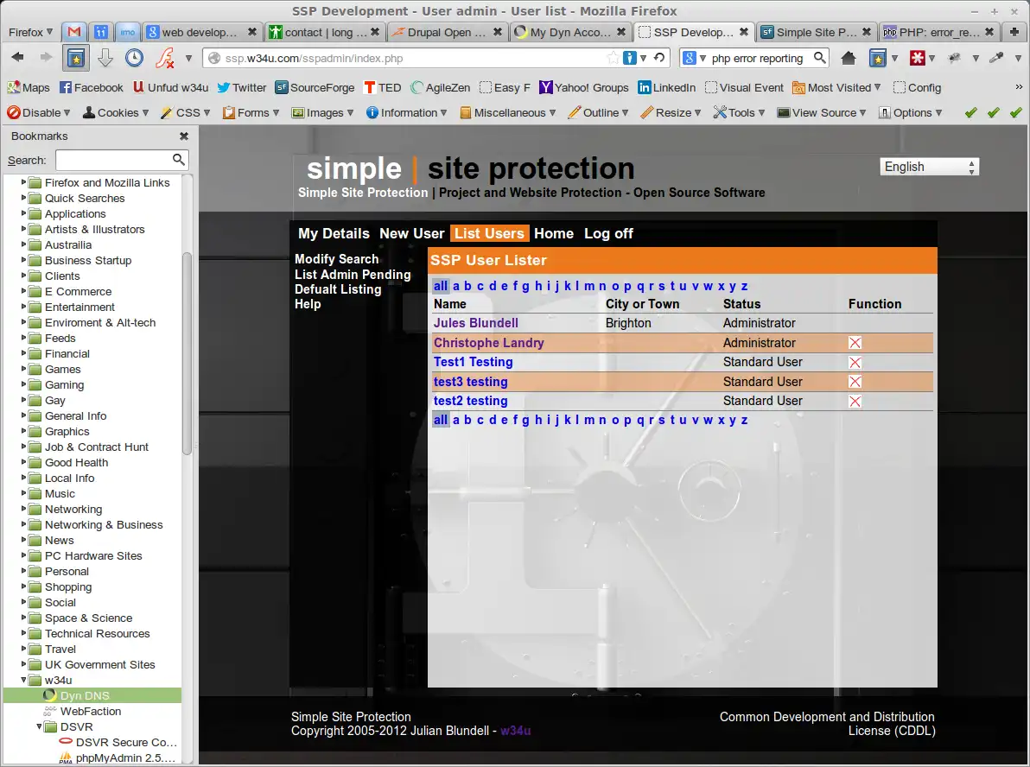Reload page with the refresh icon

(659, 58)
